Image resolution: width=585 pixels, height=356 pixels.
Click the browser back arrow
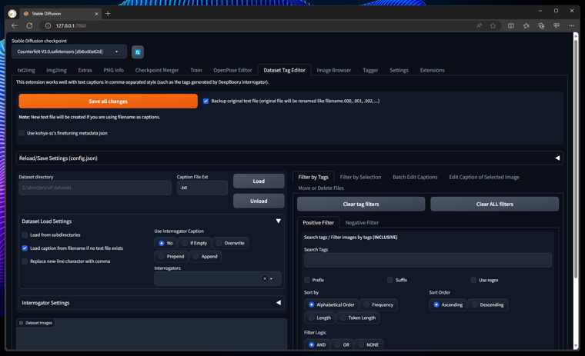point(14,26)
